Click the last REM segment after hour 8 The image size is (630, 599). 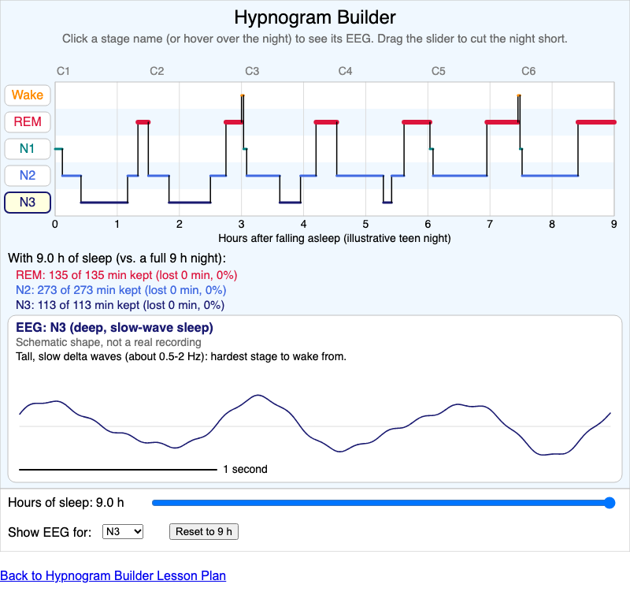tap(596, 122)
